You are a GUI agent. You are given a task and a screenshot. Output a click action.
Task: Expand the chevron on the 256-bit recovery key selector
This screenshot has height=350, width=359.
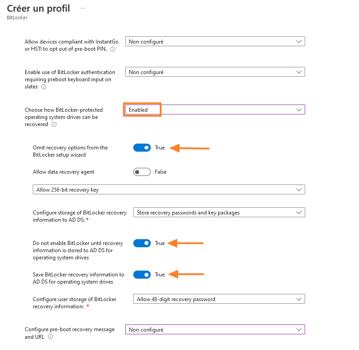coord(299,189)
